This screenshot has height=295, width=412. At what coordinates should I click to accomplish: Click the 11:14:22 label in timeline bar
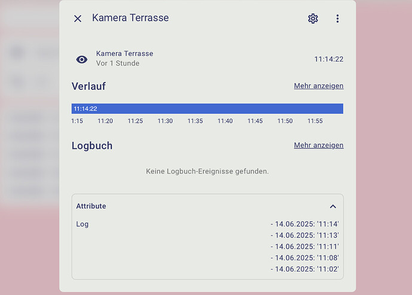coord(86,109)
